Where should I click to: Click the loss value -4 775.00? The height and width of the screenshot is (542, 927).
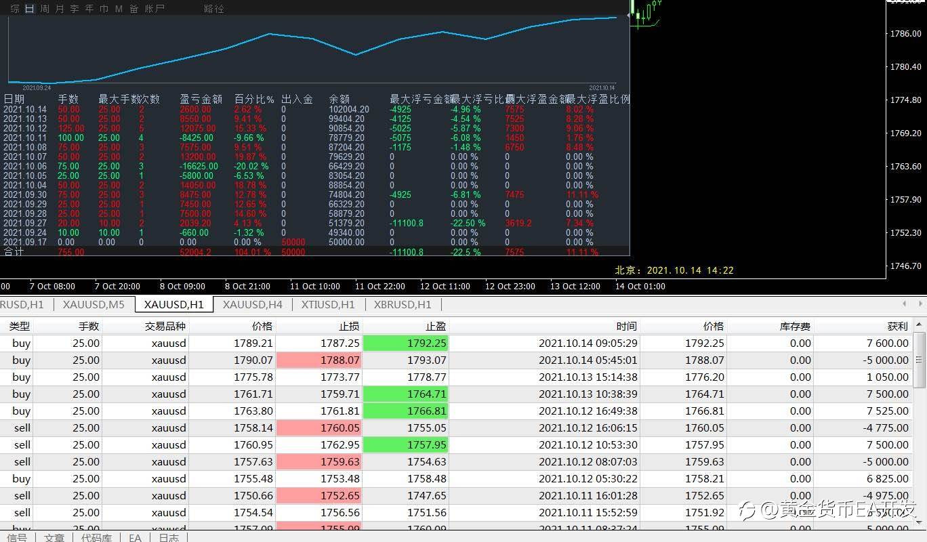tap(886, 428)
